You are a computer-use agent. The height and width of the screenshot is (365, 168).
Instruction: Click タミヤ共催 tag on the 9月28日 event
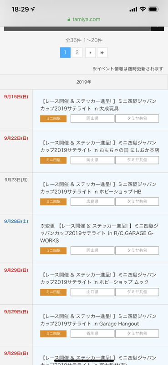pos(137,250)
